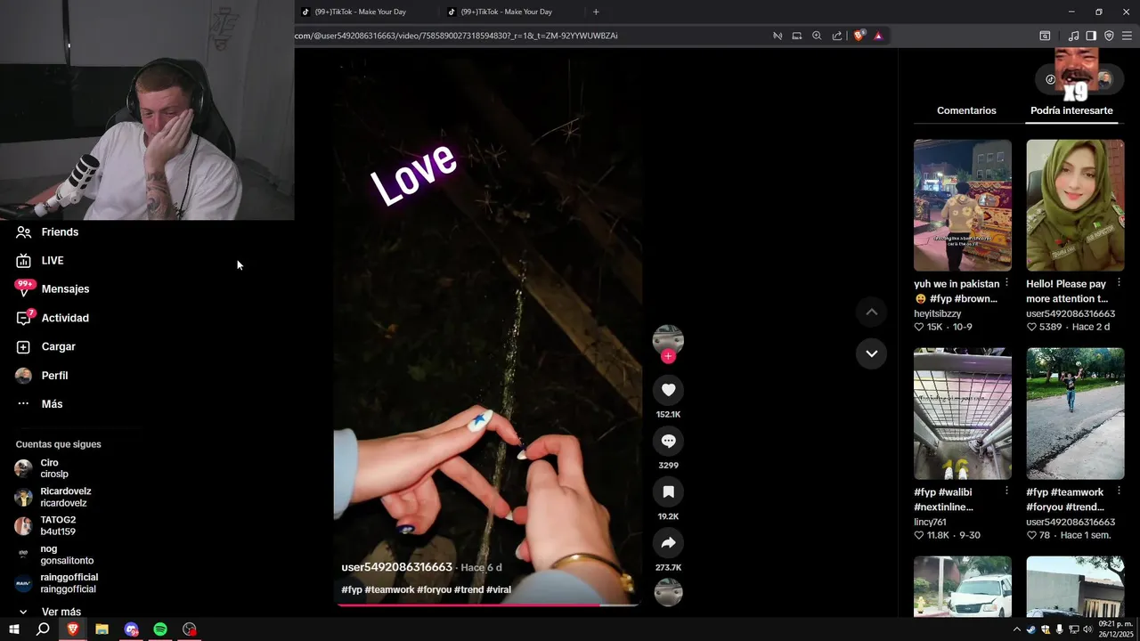
Task: Switch to the Comentarios tab
Action: 966,110
